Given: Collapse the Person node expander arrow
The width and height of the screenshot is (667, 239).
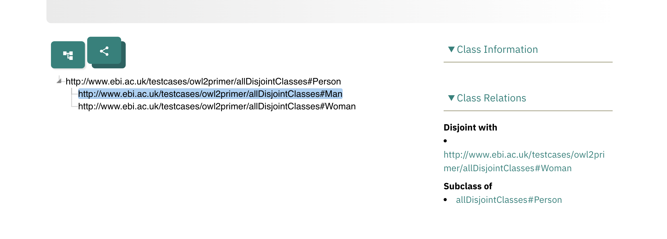Looking at the screenshot, I should coord(59,81).
